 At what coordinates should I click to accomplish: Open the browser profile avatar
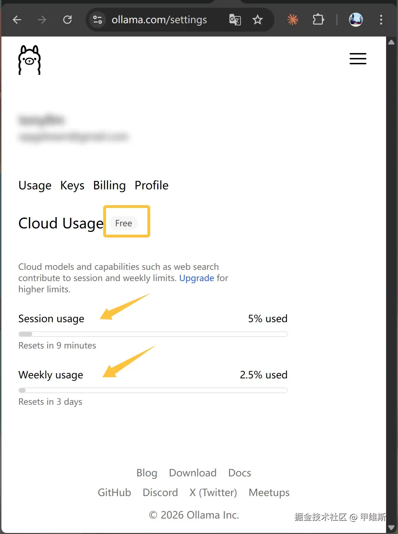[356, 20]
